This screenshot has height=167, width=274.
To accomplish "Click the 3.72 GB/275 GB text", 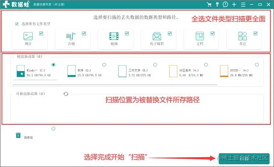I will pyautogui.click(x=140, y=75).
